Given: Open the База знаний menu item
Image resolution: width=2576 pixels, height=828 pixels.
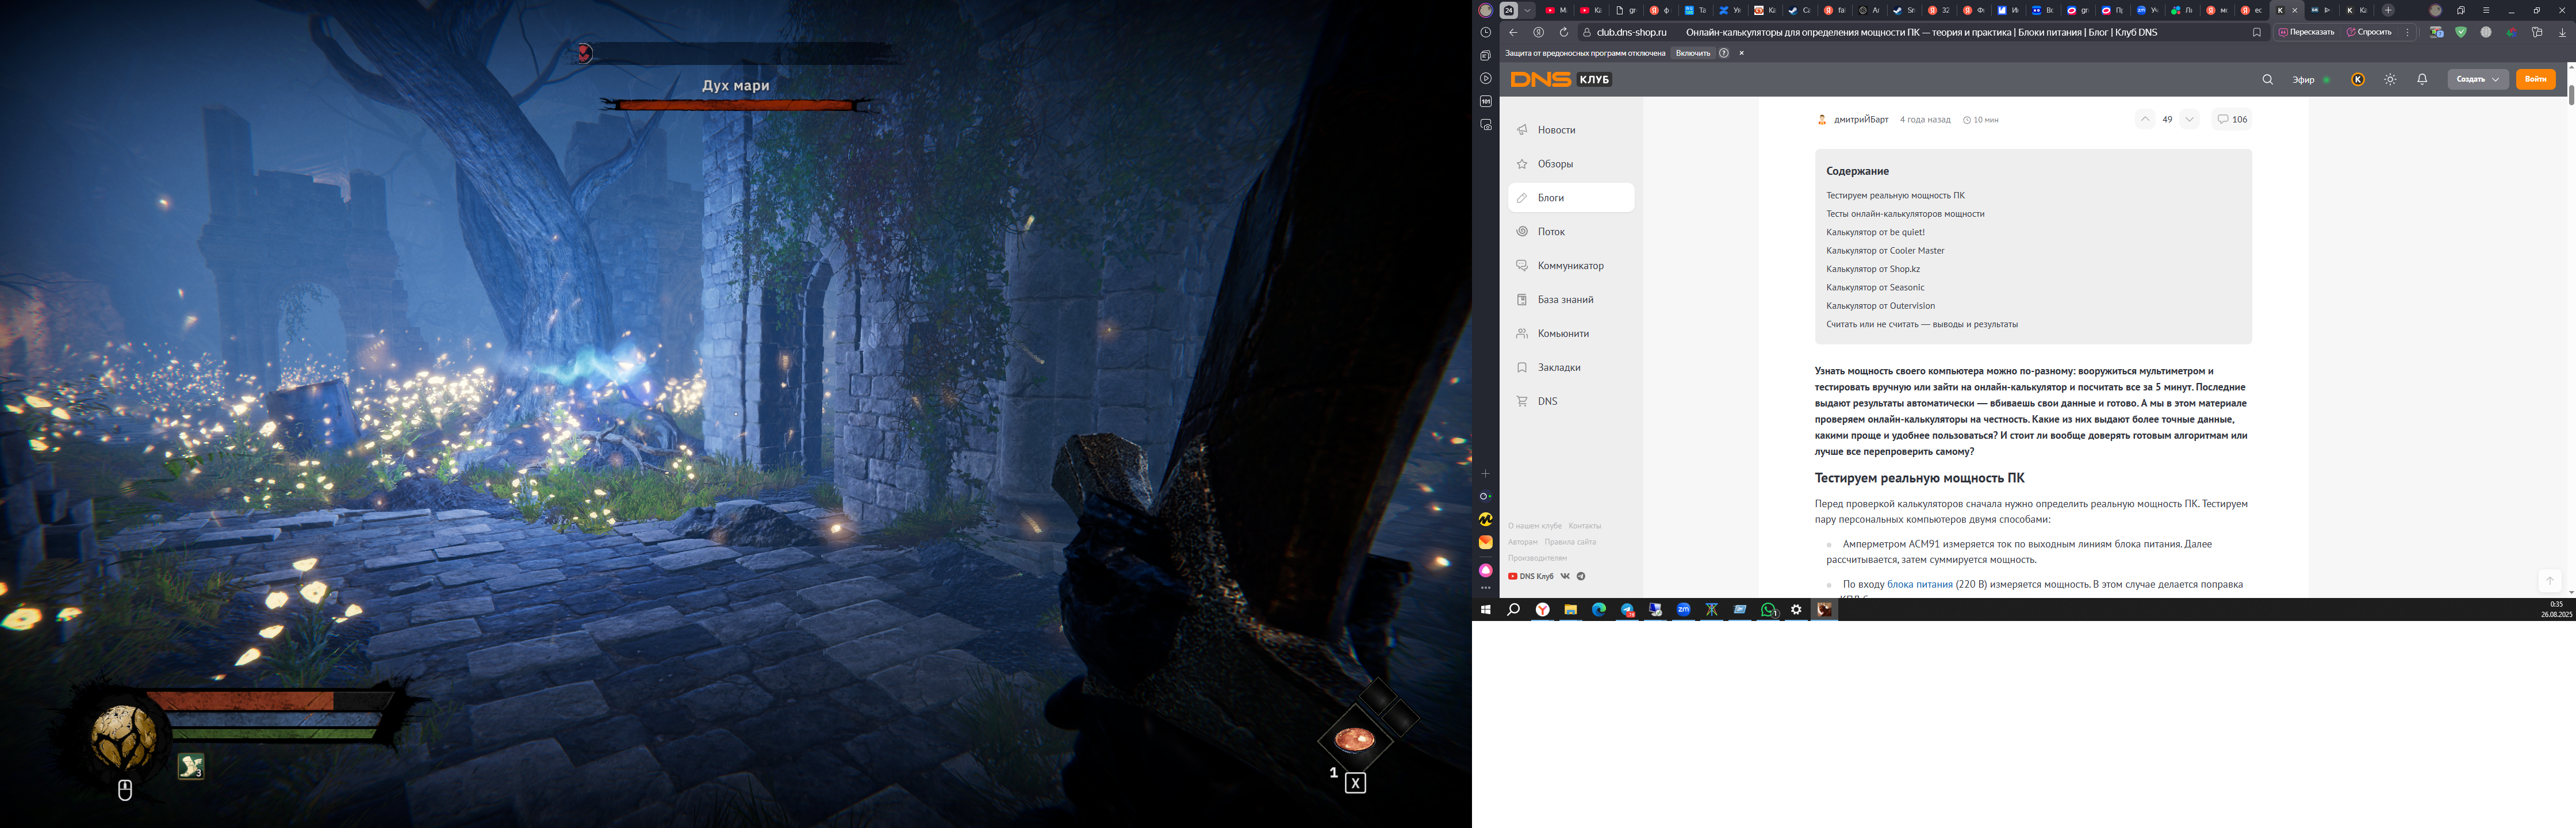Looking at the screenshot, I should point(1565,300).
